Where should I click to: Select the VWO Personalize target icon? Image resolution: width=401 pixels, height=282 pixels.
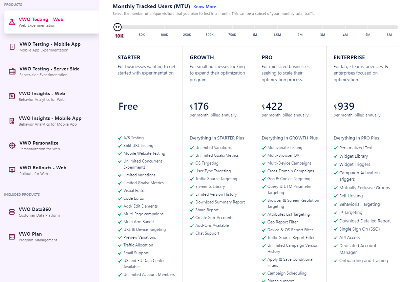[x=12, y=146]
